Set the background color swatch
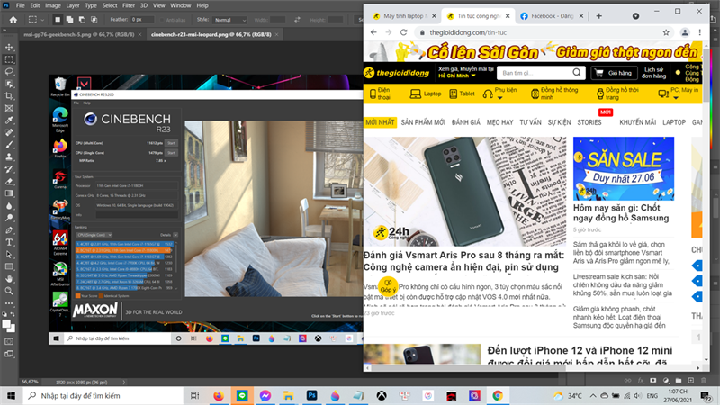 [x=13, y=328]
